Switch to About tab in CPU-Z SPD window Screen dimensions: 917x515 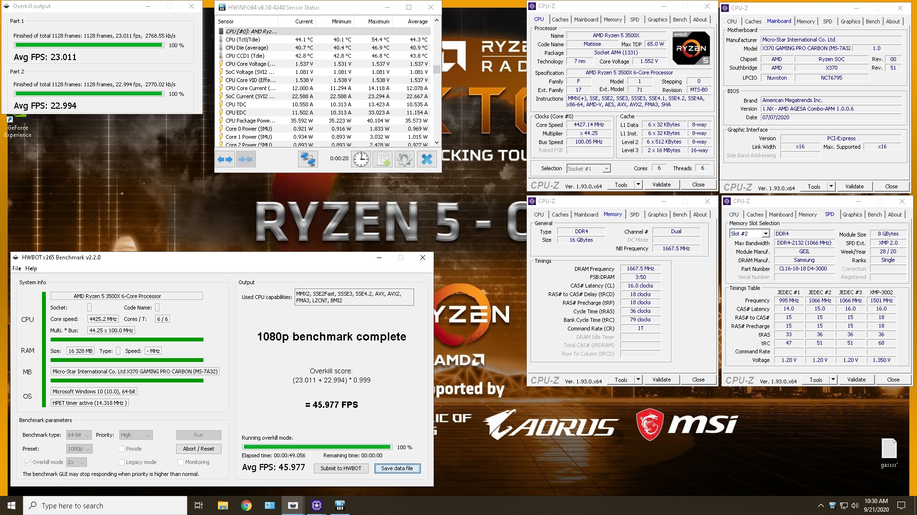(x=895, y=215)
